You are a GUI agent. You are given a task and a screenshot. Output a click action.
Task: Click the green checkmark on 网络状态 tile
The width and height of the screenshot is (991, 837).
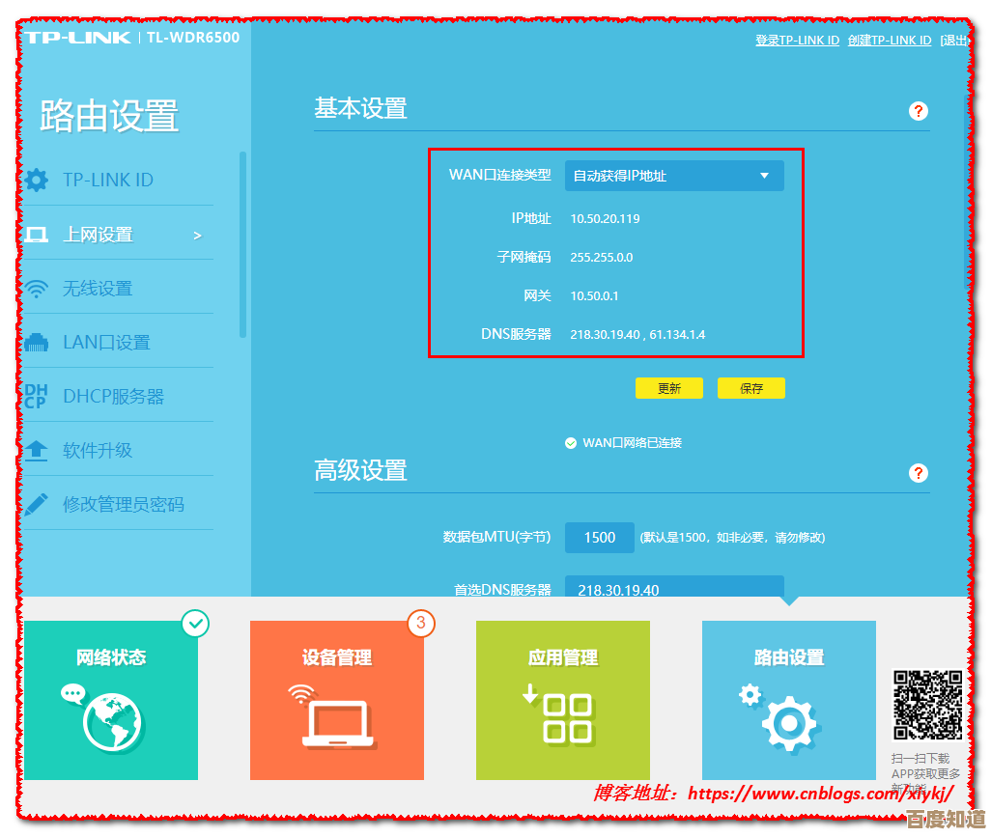point(196,624)
